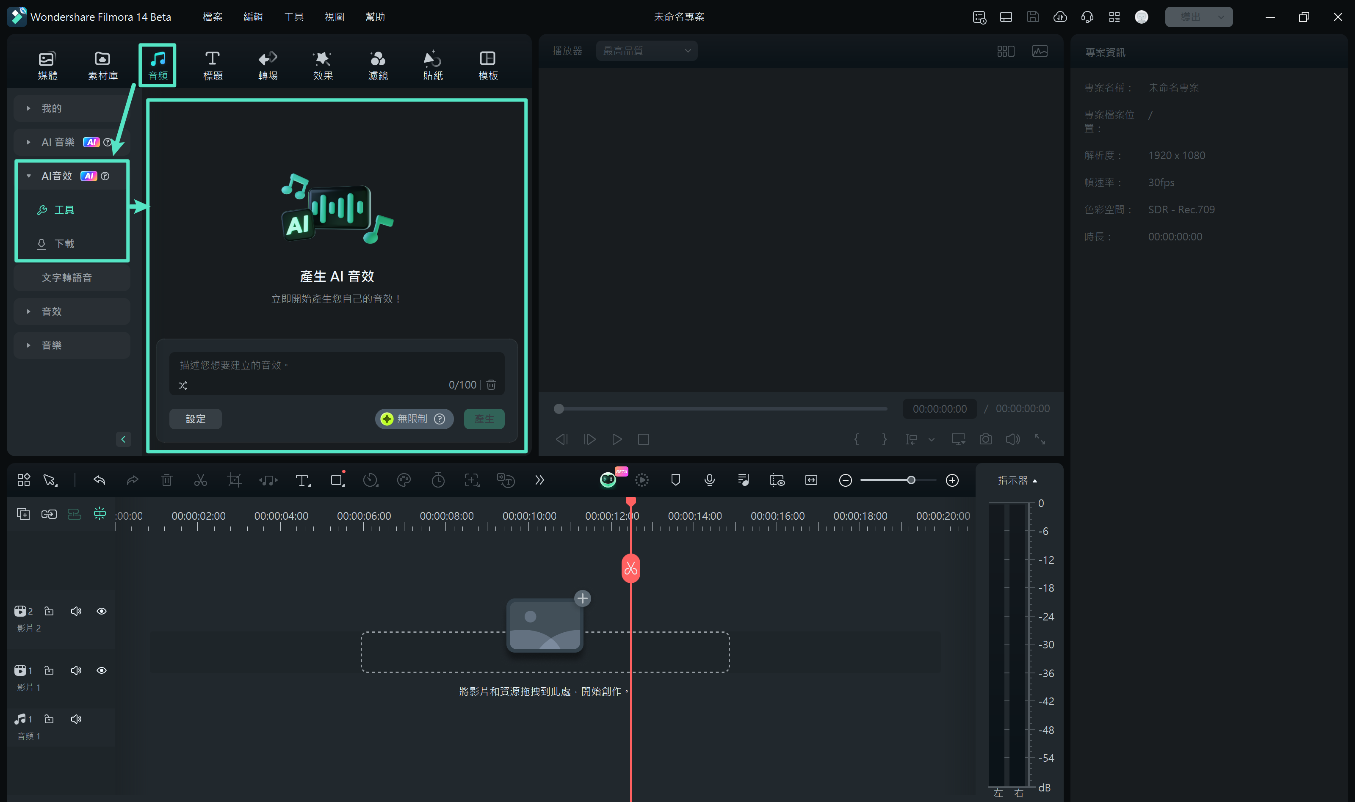Step to previous frame in the player
Image resolution: width=1355 pixels, height=802 pixels.
562,439
